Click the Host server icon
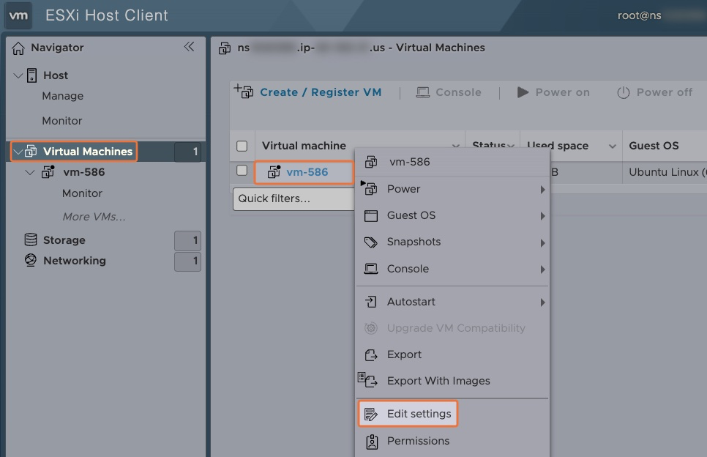Image resolution: width=707 pixels, height=457 pixels. pyautogui.click(x=31, y=75)
